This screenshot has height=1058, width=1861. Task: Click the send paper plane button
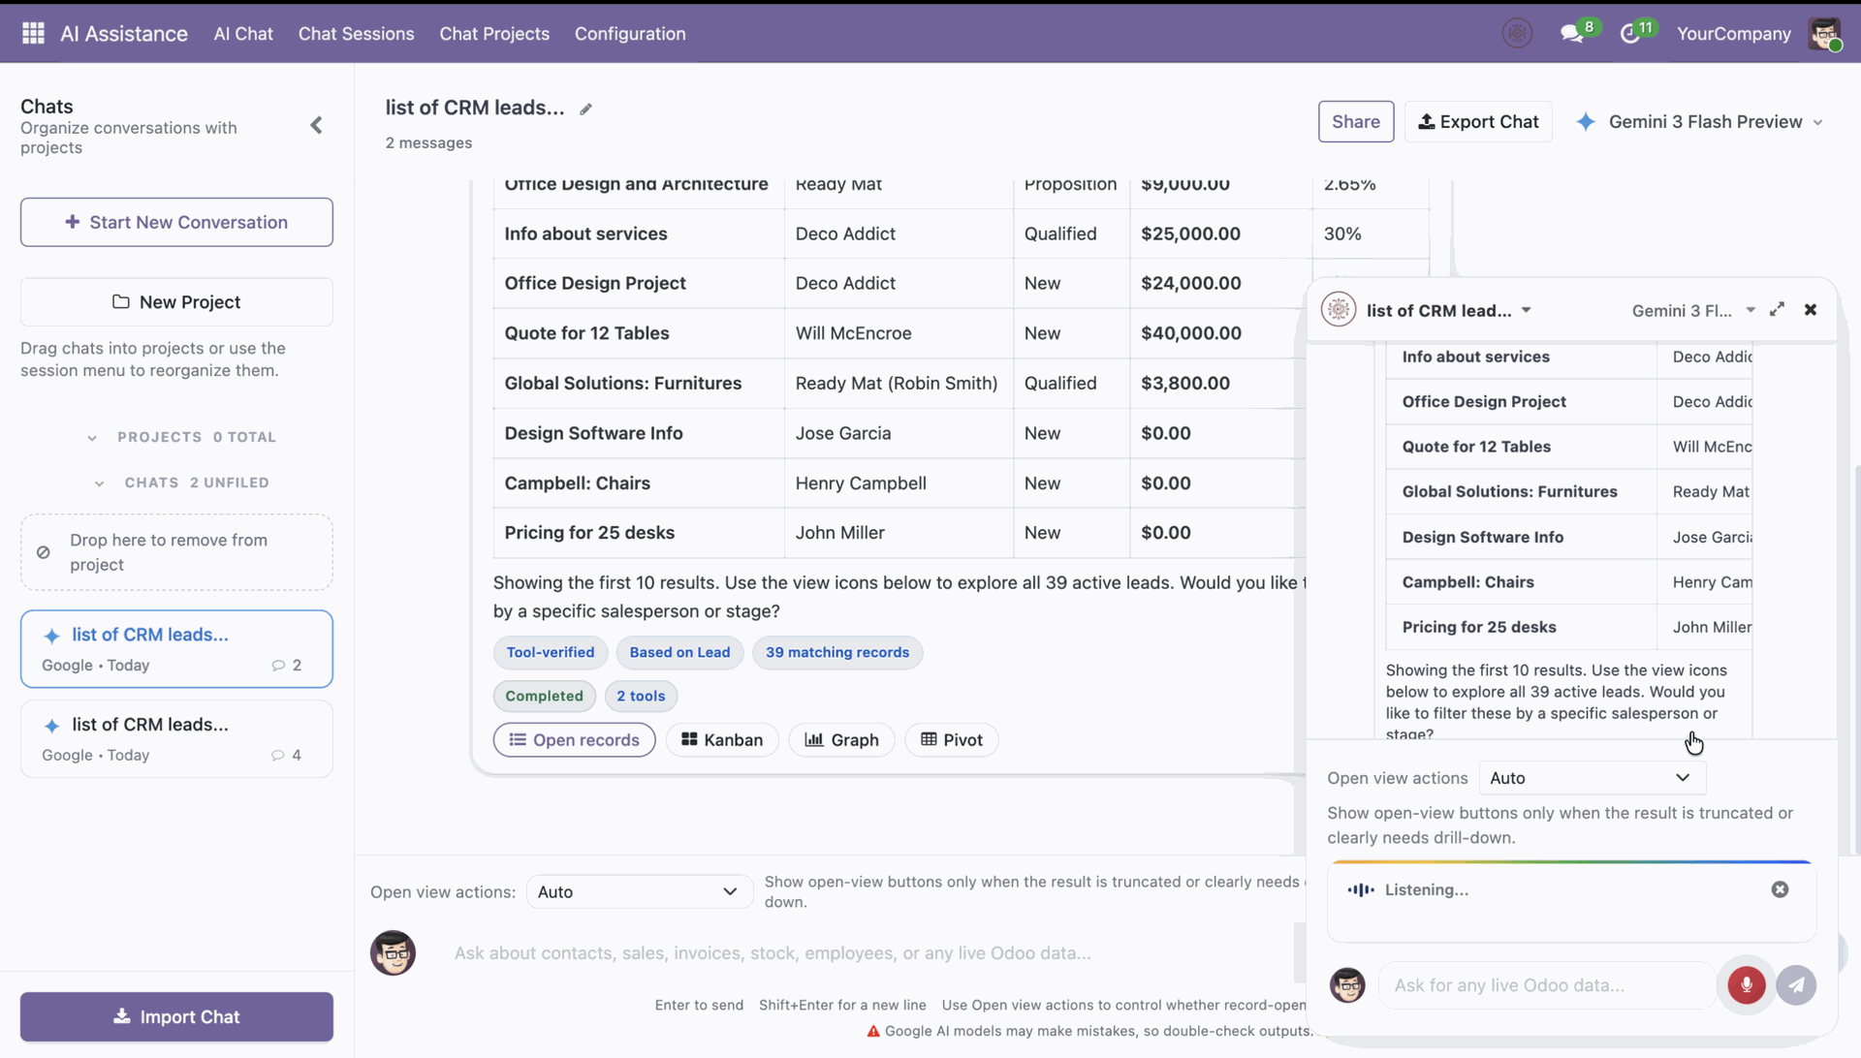pos(1796,985)
